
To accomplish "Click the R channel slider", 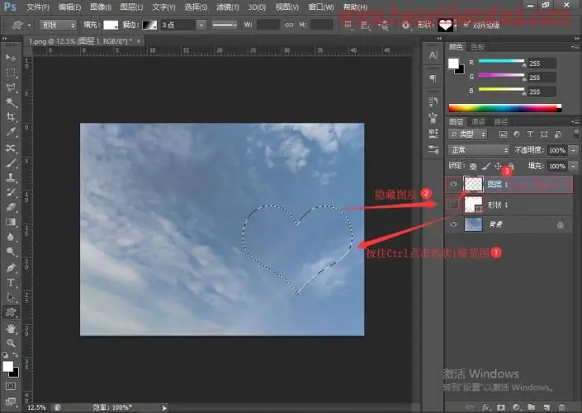I will pos(501,61).
